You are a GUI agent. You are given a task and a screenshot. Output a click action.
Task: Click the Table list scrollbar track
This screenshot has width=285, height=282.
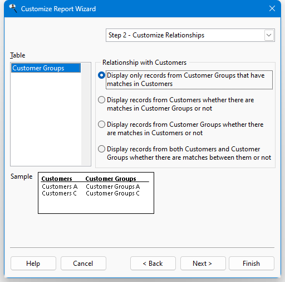pyautogui.click(x=86, y=114)
